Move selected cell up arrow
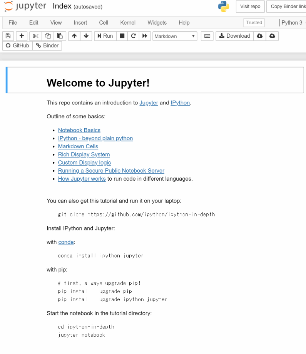The height and width of the screenshot is (354, 306). 74,36
